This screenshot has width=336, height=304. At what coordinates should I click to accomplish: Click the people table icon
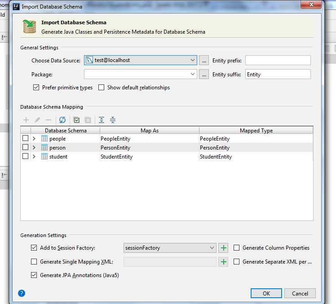(44, 138)
